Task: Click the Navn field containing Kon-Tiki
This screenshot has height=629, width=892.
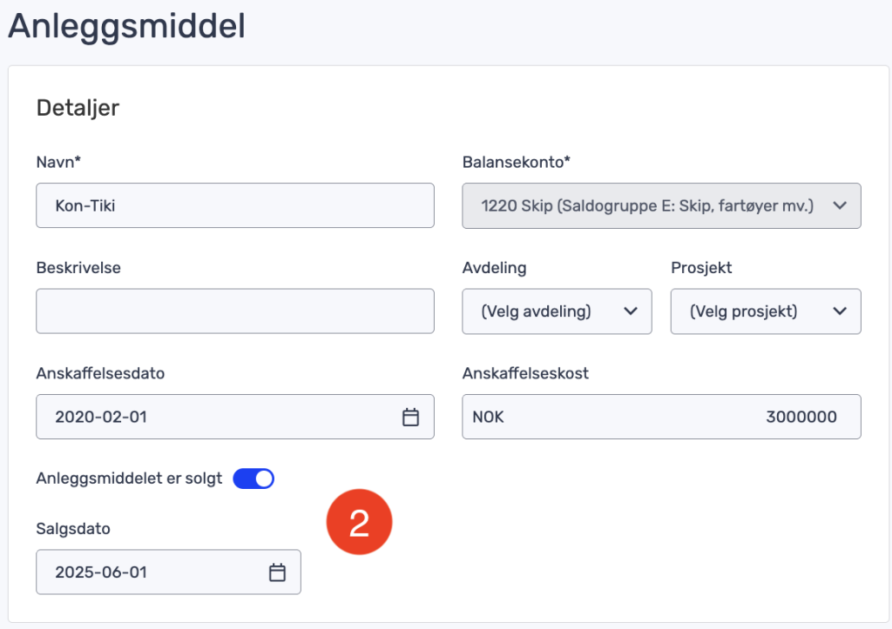Action: 235,205
